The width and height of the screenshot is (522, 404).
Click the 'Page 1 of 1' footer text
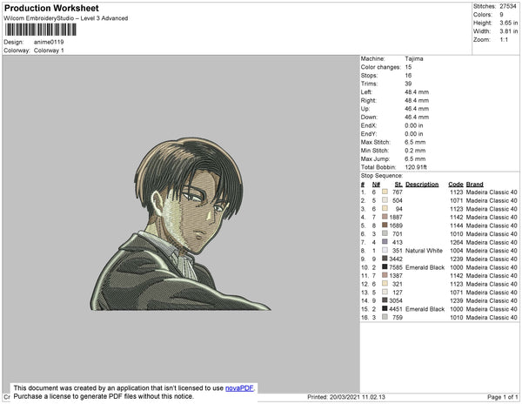point(503,397)
